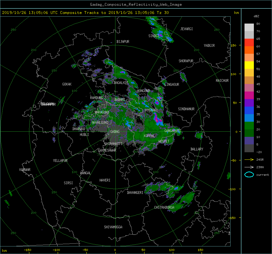Click the RAICHUR city label
The width and height of the screenshot is (272, 254).
(x=222, y=81)
